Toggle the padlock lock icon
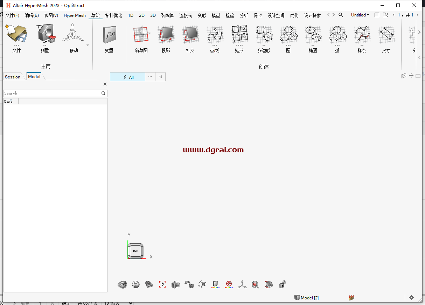Screen dimensions: 425x305 point(282,284)
